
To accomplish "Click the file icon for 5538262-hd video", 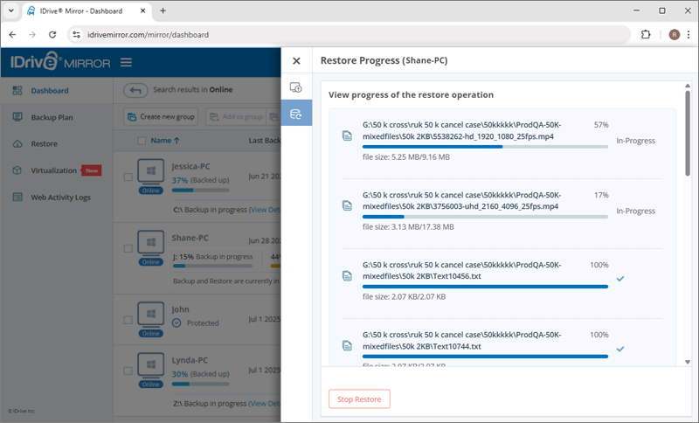I will pos(347,135).
